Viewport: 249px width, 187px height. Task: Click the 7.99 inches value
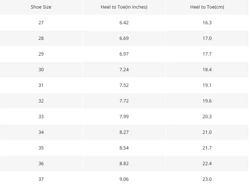click(124, 117)
